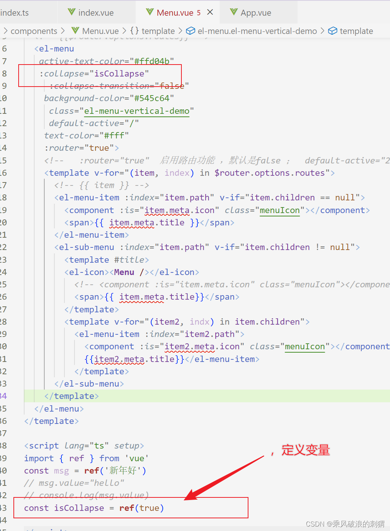
Task: Click the // msg.value="hello" comment
Action: 74,483
